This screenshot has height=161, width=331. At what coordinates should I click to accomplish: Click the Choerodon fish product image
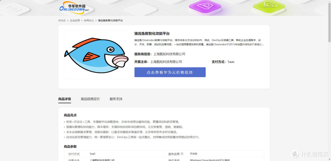[x=97, y=55]
